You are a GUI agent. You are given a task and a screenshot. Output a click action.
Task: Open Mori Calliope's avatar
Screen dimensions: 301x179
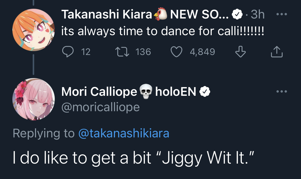(x=33, y=99)
